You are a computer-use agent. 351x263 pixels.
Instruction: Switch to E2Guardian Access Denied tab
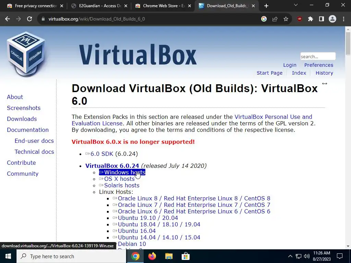tap(98, 6)
